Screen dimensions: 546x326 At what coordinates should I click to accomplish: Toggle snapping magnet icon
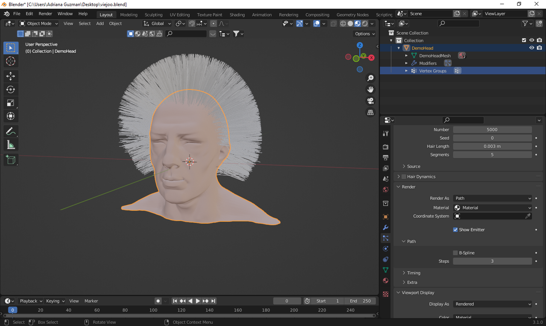click(192, 23)
